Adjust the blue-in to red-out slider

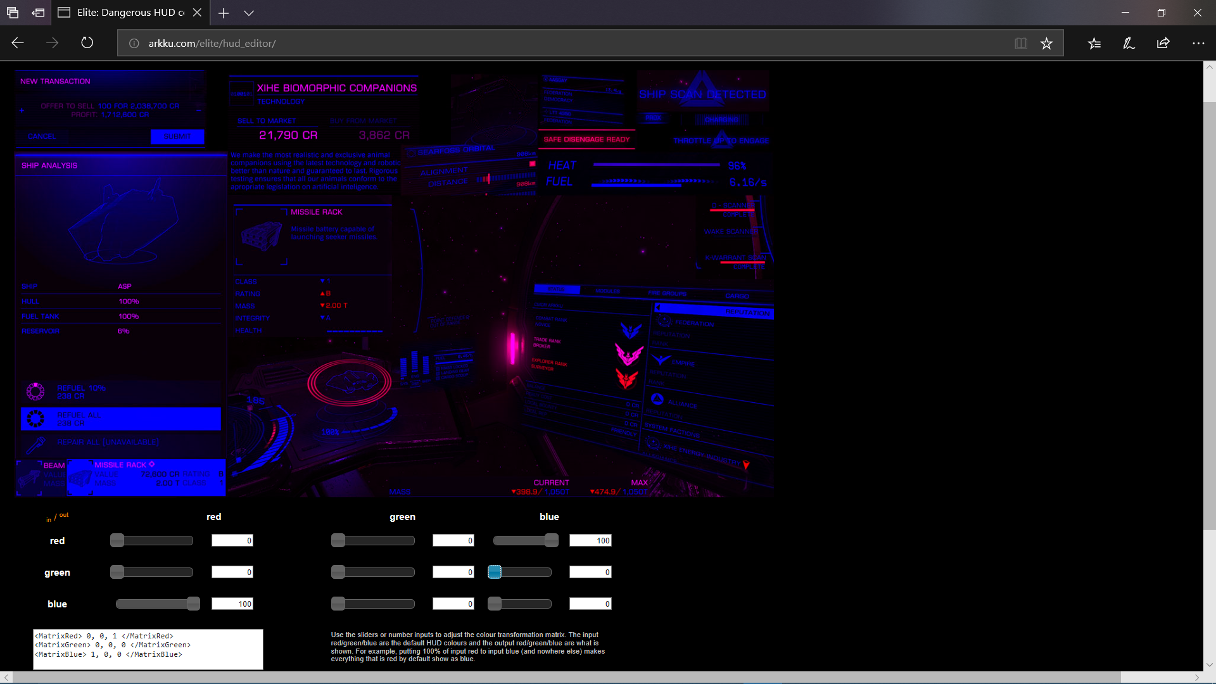158,604
